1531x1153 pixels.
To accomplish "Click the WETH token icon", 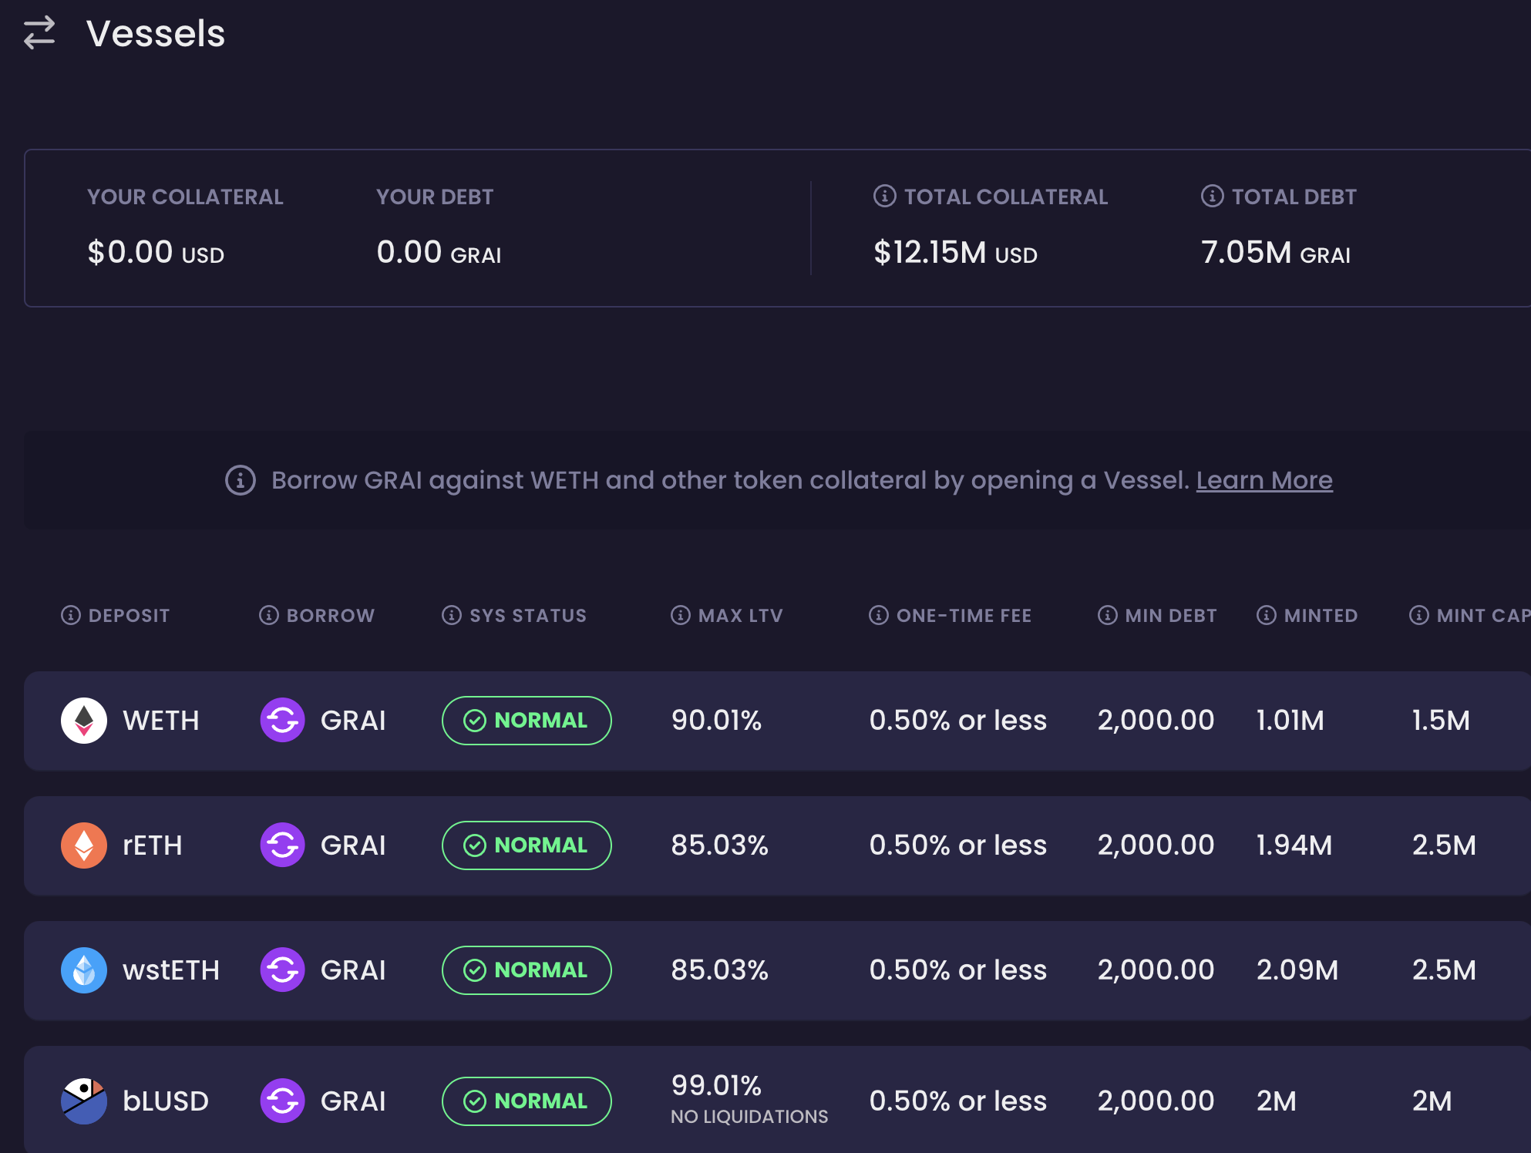I will (x=84, y=721).
